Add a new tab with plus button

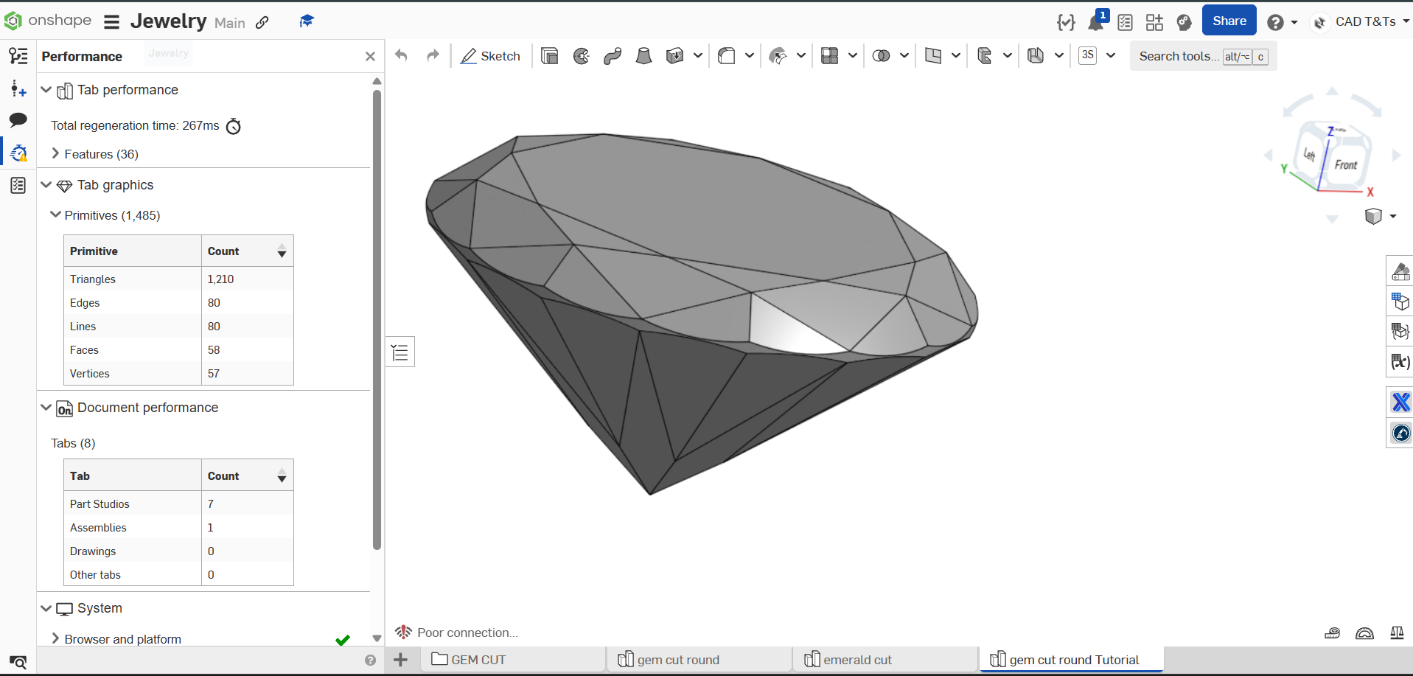pyautogui.click(x=400, y=660)
